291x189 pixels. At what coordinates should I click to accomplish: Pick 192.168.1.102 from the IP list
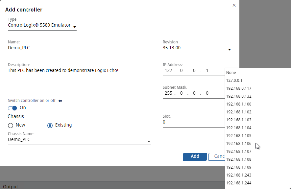258,112
